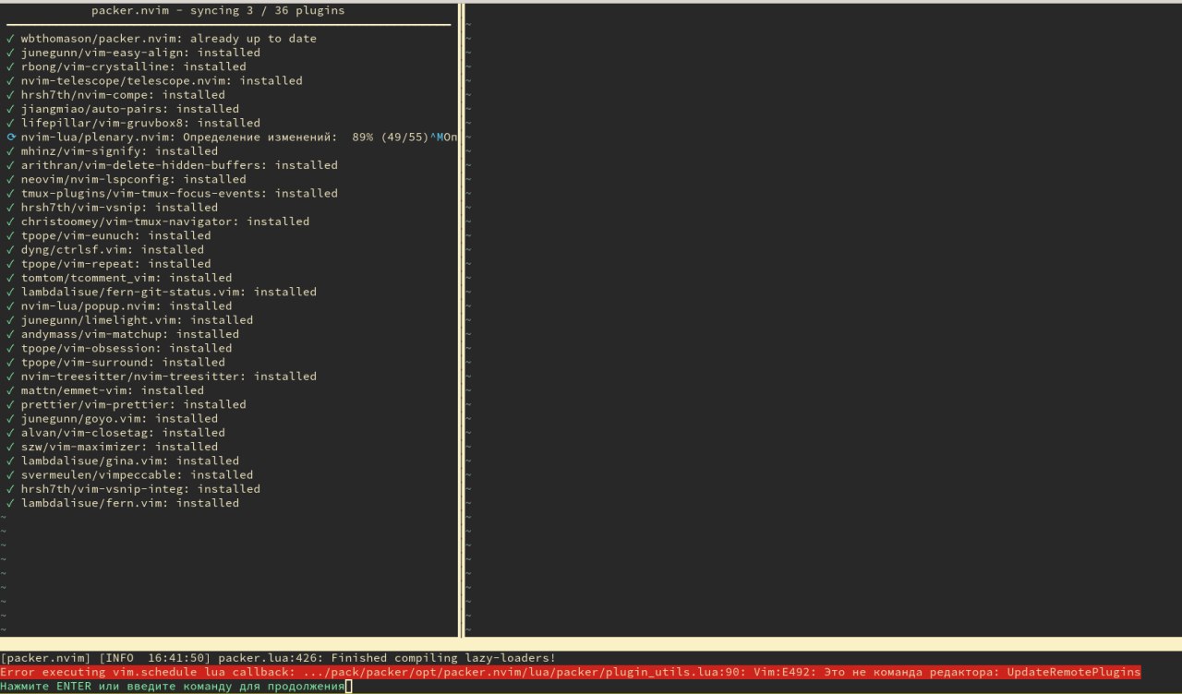Viewport: 1182px width, 694px height.
Task: Click the lambdalisue/fern.vim installed line
Action: [123, 503]
